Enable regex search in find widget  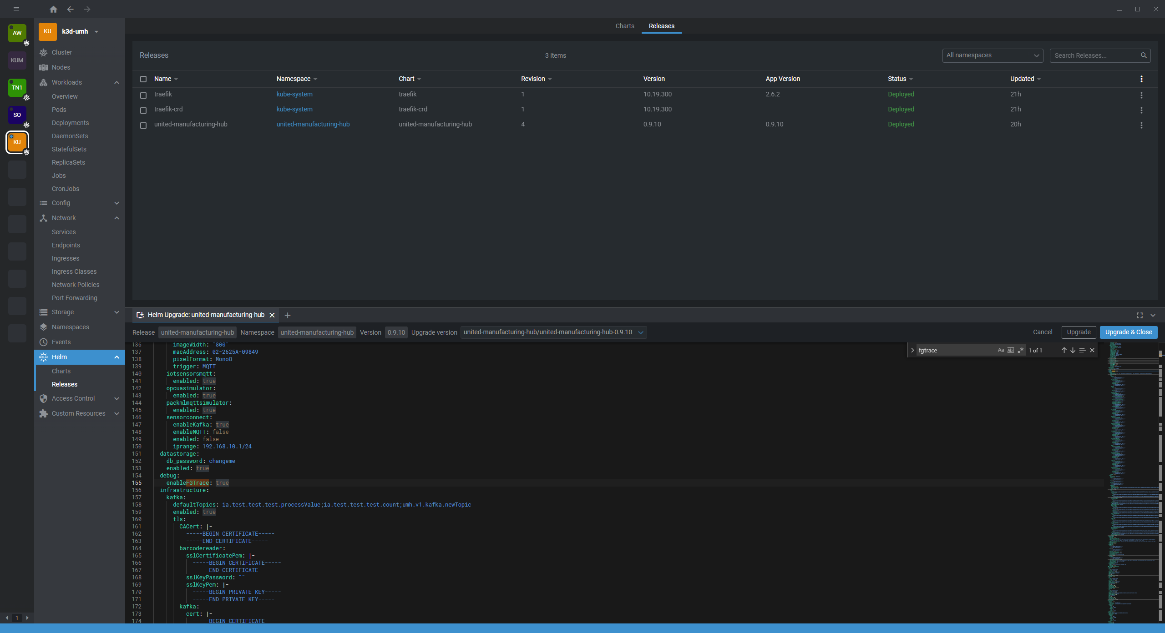[1020, 350]
